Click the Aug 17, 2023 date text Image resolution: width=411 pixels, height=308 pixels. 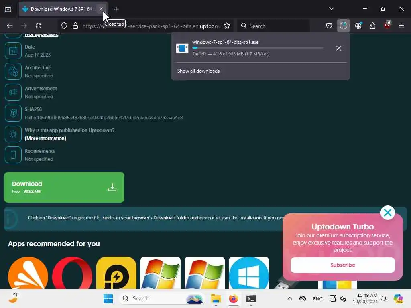[x=38, y=55]
